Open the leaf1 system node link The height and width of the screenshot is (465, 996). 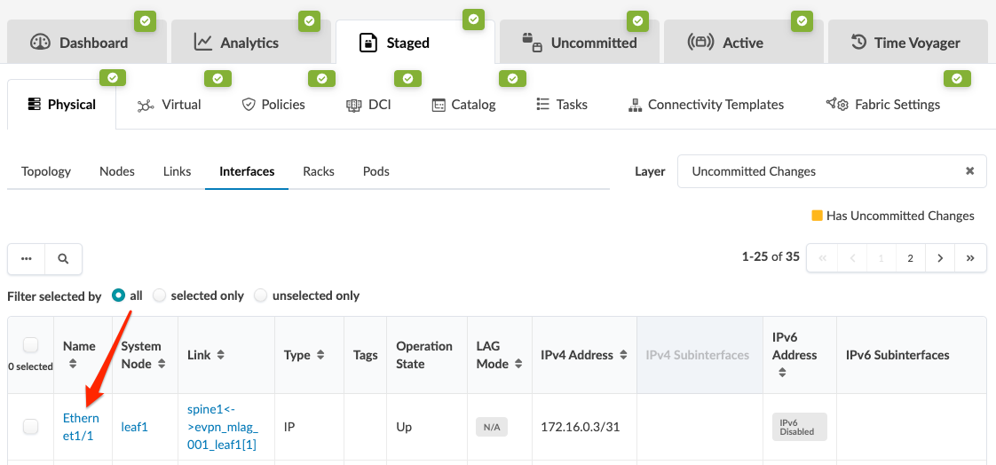[x=135, y=427]
